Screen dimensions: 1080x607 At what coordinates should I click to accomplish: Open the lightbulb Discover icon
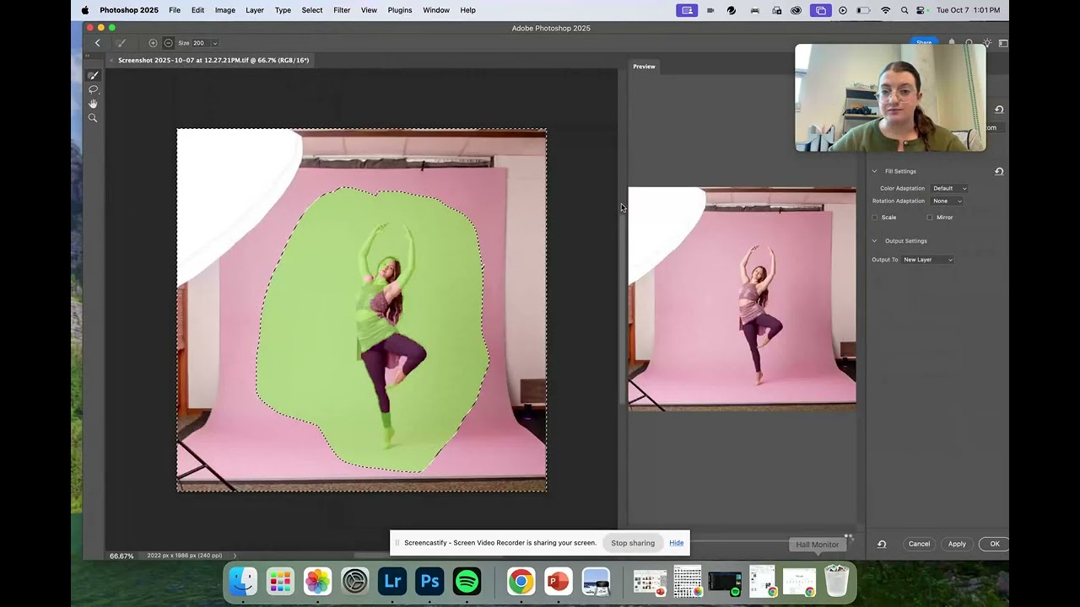(987, 43)
